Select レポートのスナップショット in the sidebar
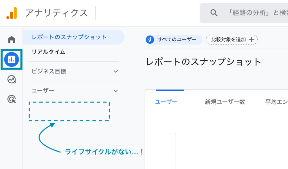The image size is (288, 169). pyautogui.click(x=69, y=37)
